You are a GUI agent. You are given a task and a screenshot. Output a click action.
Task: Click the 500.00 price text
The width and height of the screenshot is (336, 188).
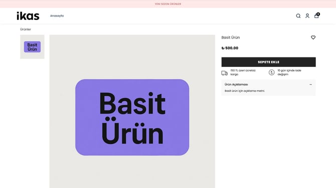230,48
